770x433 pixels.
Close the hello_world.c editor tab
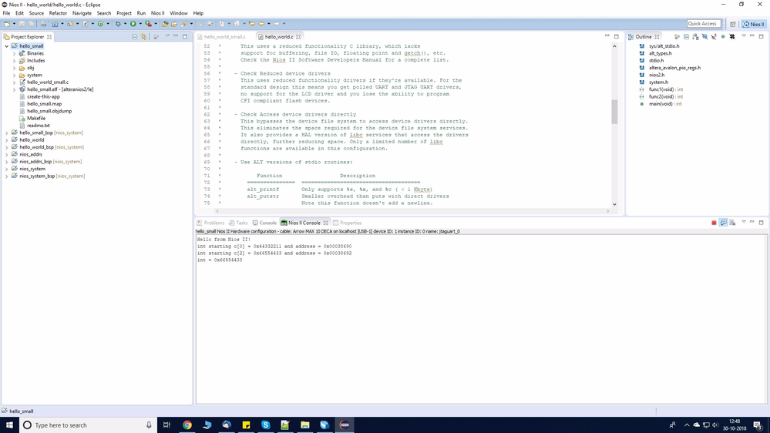298,37
